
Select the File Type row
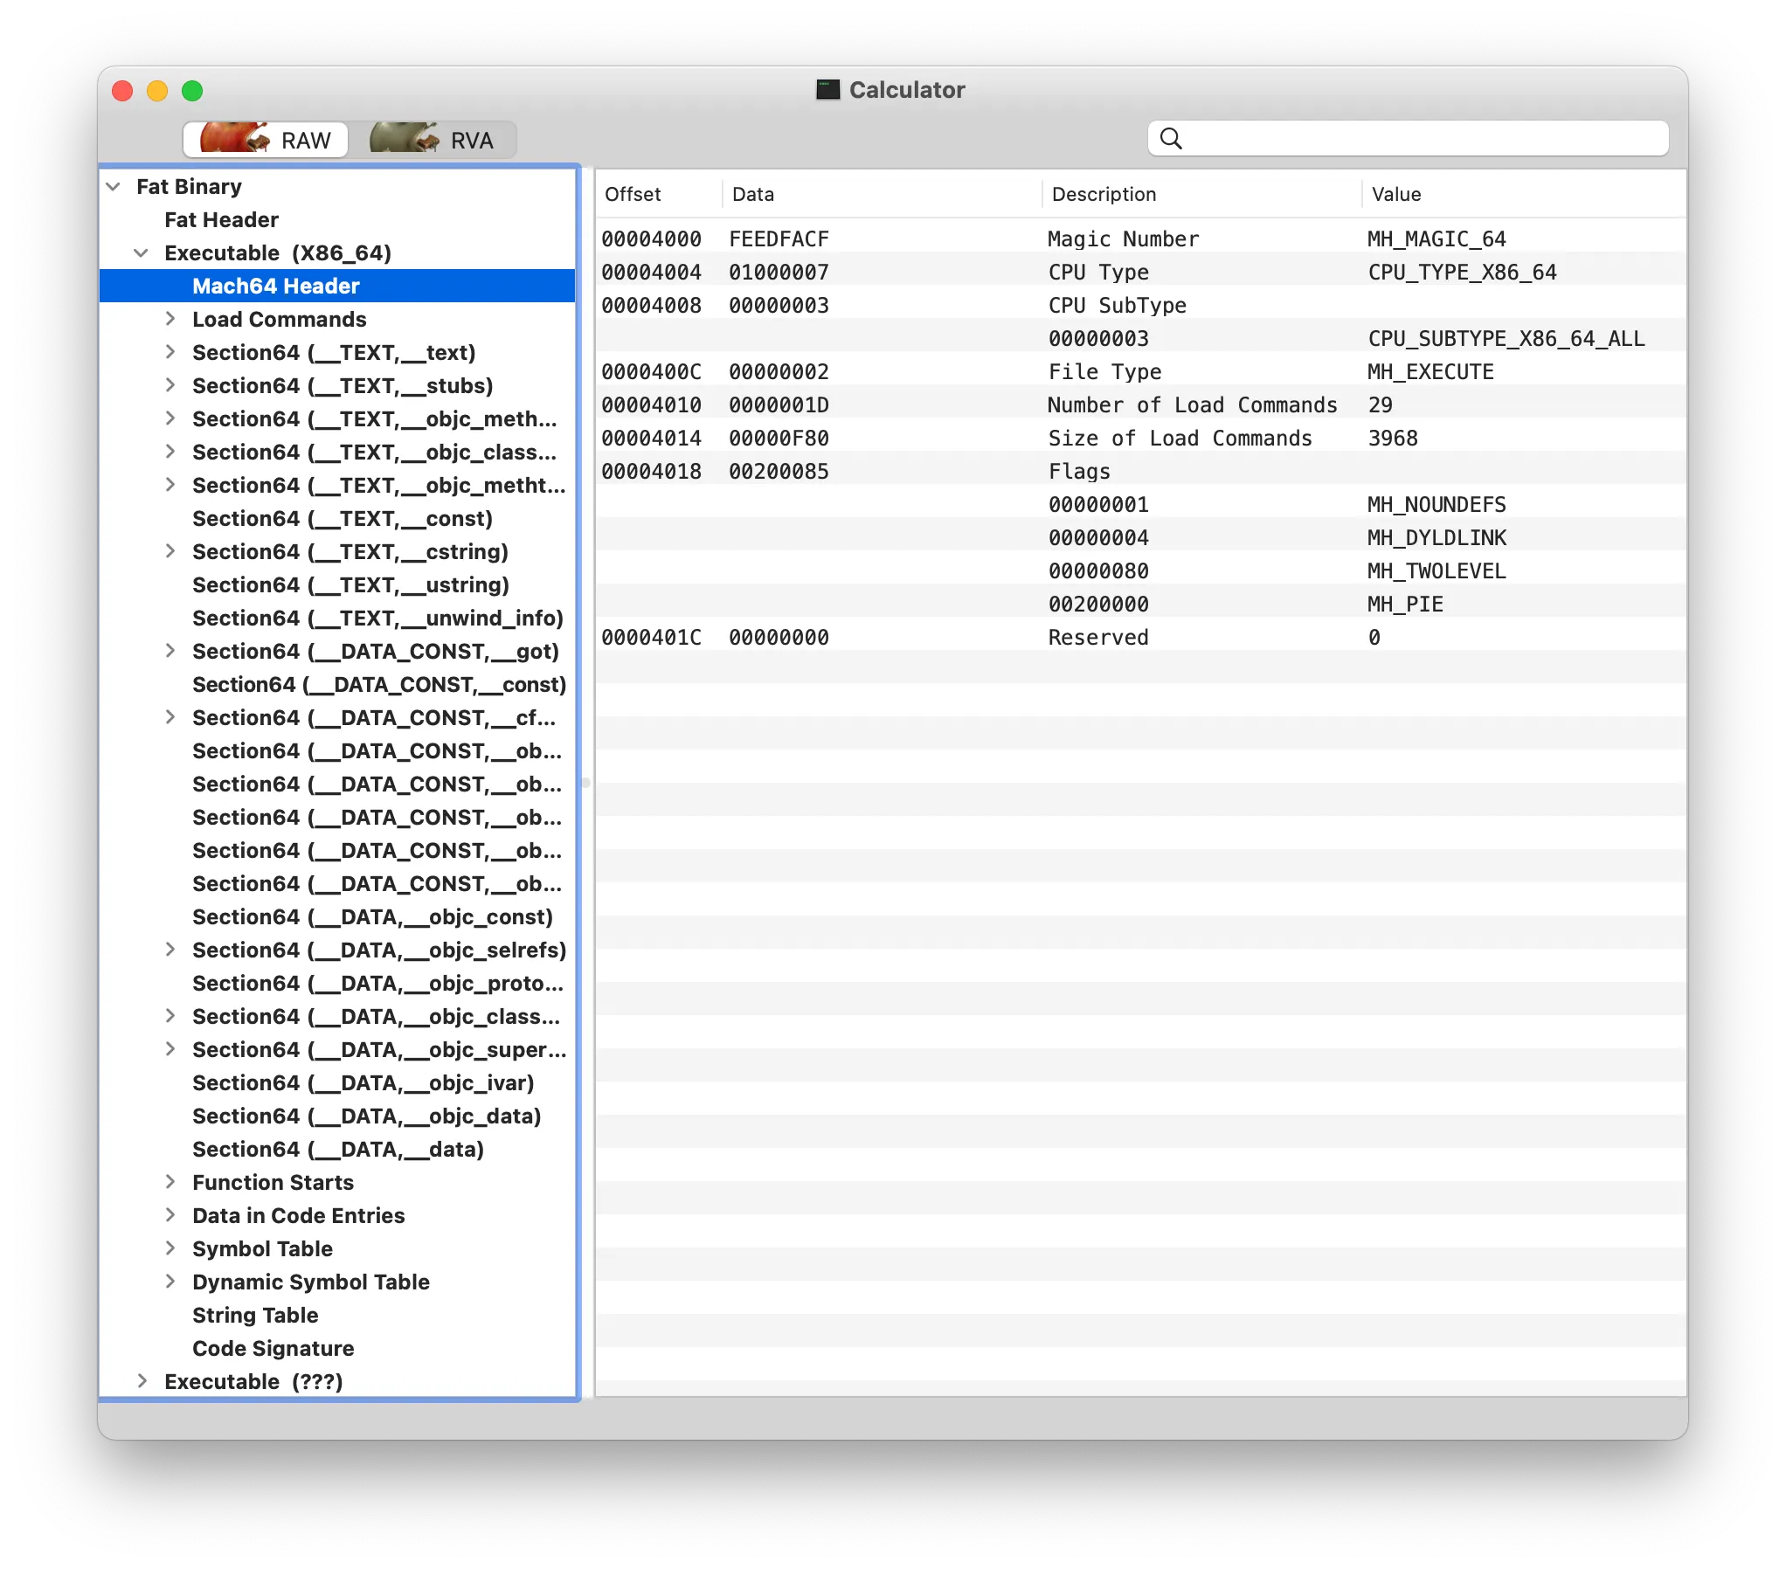pos(1141,371)
